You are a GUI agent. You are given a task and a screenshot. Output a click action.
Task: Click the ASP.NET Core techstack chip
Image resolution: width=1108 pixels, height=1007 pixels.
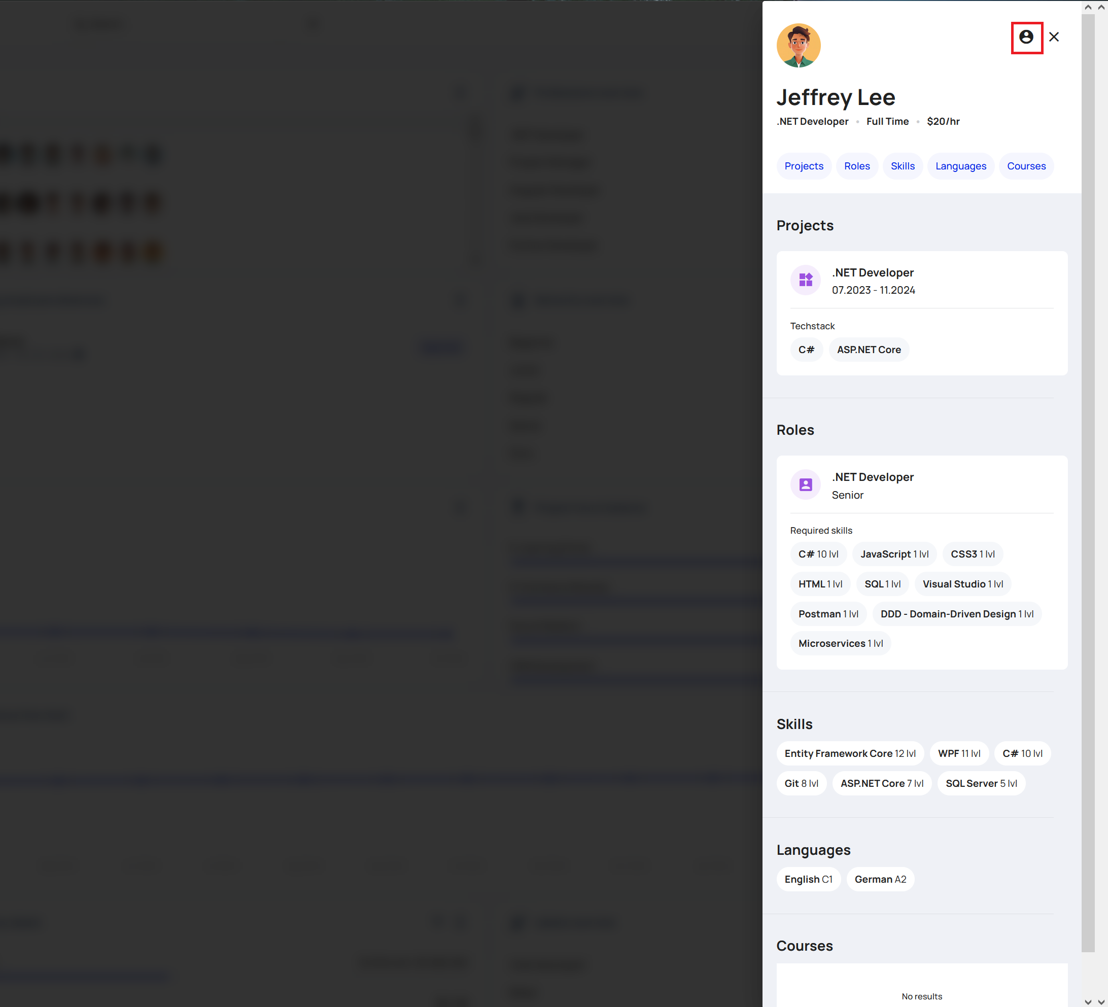(x=869, y=350)
